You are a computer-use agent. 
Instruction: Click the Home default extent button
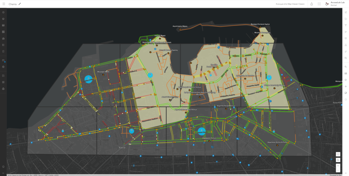pos(338,160)
